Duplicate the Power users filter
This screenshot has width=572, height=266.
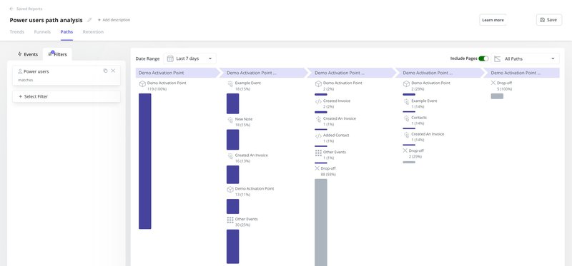[x=105, y=71]
